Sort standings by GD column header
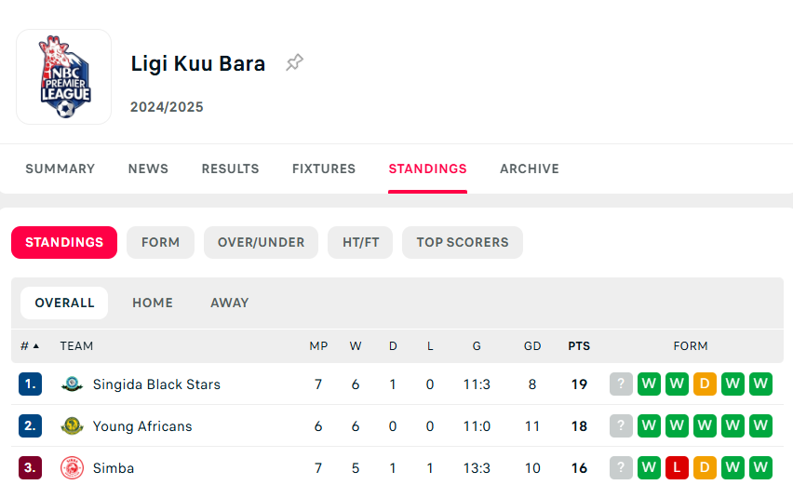The height and width of the screenshot is (485, 793). click(x=532, y=346)
